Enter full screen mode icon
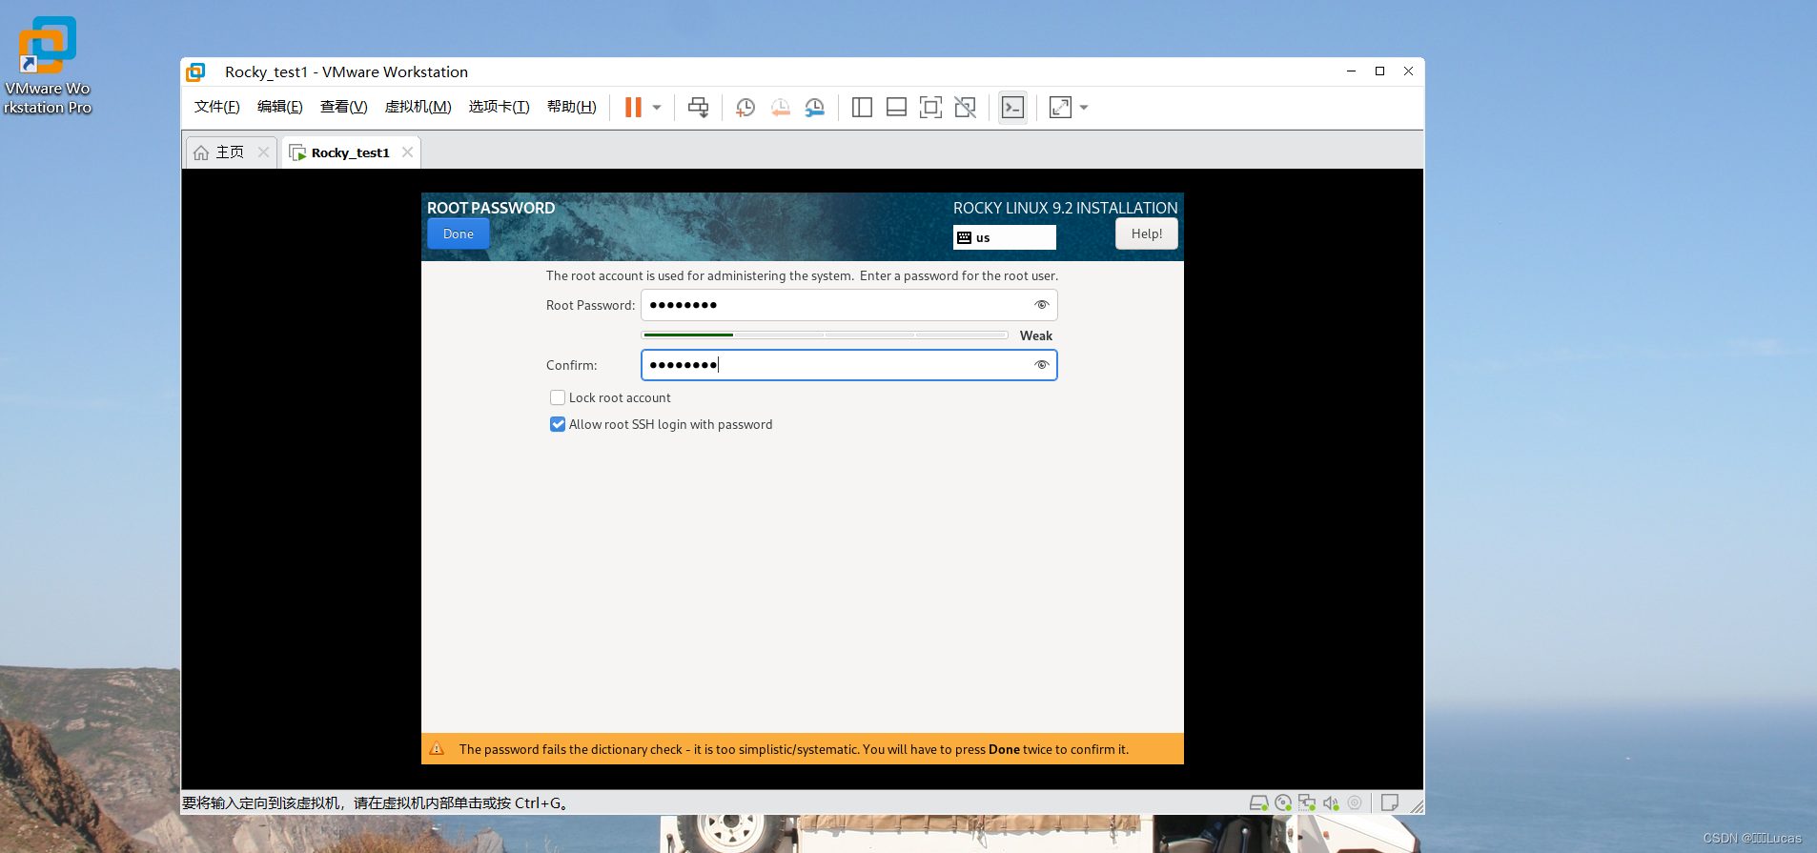Viewport: 1817px width, 853px height. (x=930, y=108)
